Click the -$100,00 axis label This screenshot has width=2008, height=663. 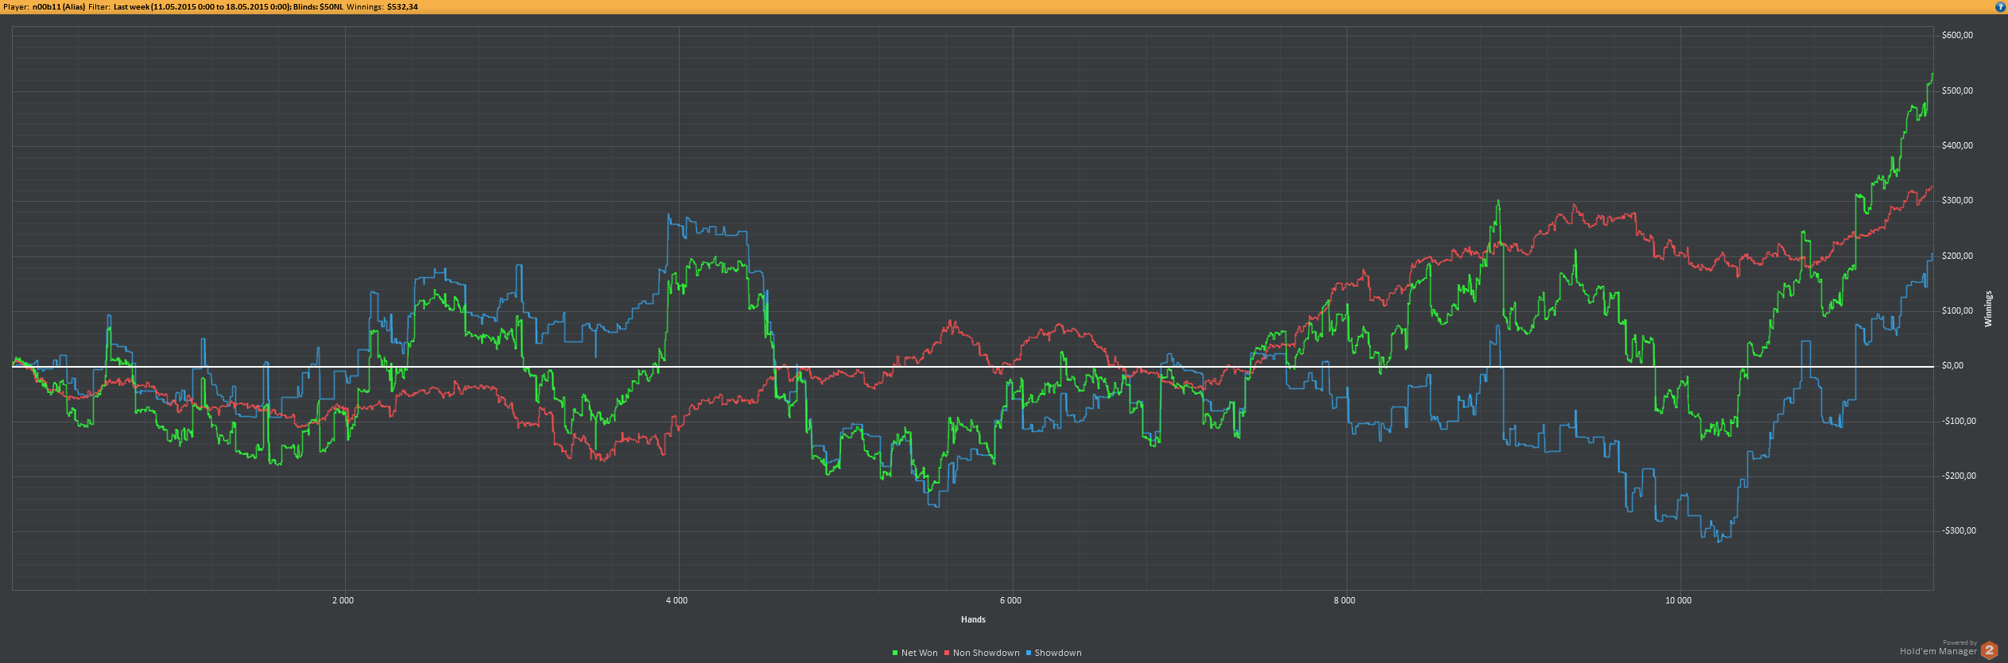(x=1959, y=421)
